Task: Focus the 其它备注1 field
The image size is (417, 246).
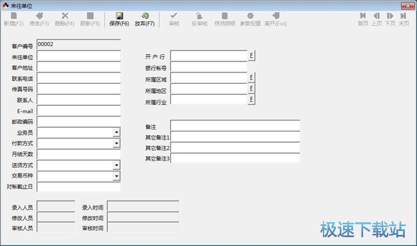Action: tap(235, 137)
